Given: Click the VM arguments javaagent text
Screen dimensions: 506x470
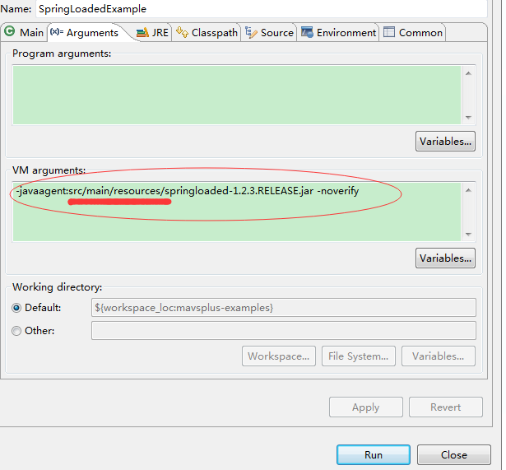Looking at the screenshot, I should pos(188,191).
